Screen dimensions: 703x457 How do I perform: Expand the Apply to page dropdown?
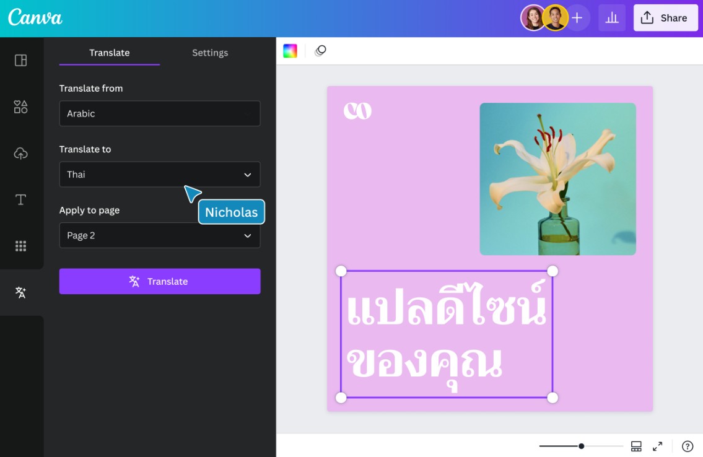click(159, 235)
